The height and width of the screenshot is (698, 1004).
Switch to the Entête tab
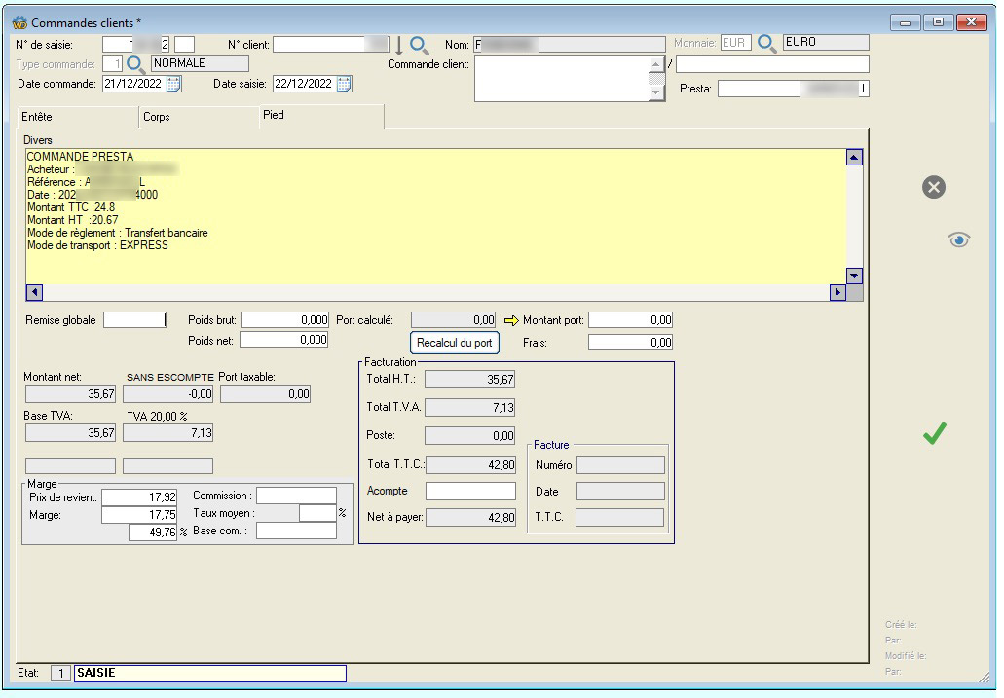(x=38, y=117)
